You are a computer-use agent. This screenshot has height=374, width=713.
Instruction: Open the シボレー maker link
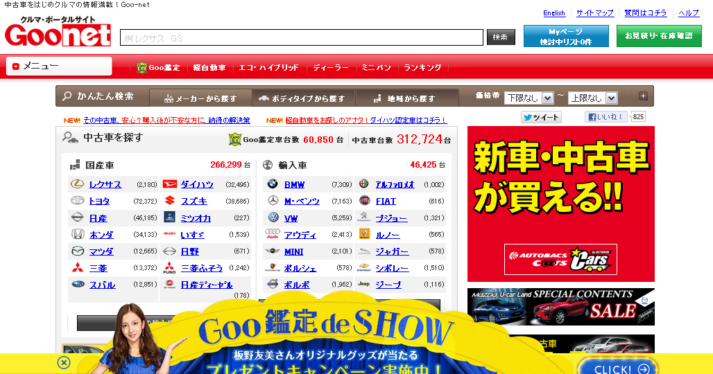click(x=392, y=268)
